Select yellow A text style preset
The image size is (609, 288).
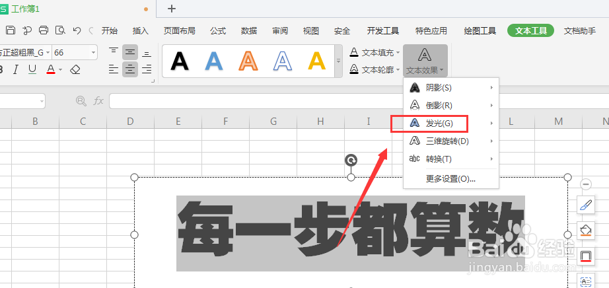pyautogui.click(x=317, y=61)
